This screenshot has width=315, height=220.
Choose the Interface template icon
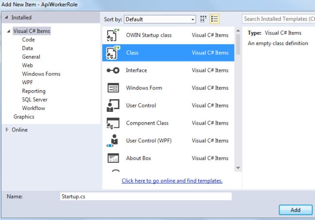[x=113, y=70]
